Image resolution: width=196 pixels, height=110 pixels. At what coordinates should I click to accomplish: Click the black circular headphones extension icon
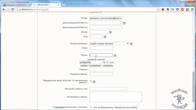(x=178, y=9)
